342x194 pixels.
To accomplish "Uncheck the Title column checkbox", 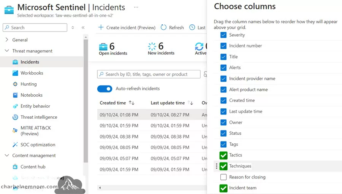I will tap(223, 57).
